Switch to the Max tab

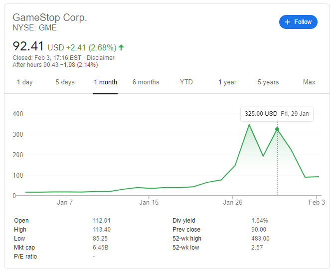tap(309, 82)
